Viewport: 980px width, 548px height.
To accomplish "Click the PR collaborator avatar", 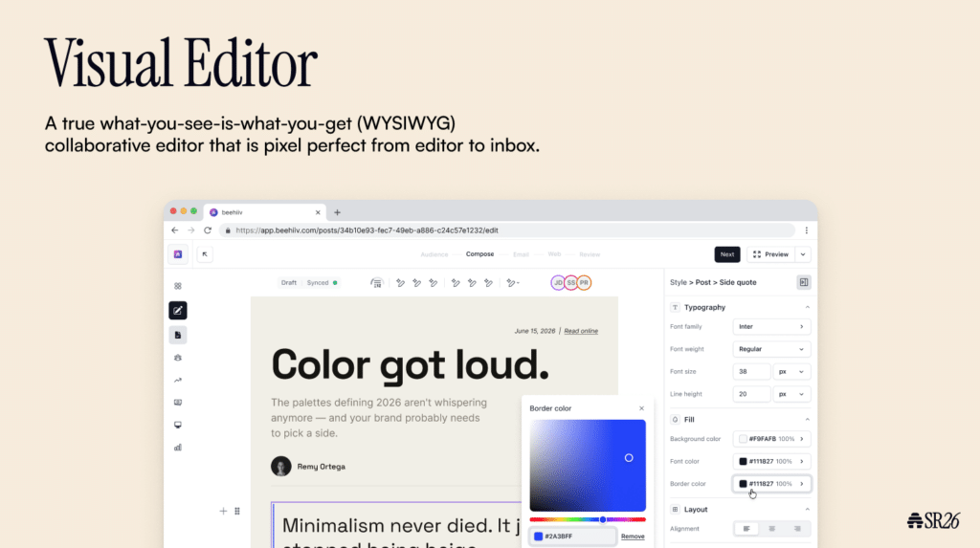I will click(x=584, y=283).
